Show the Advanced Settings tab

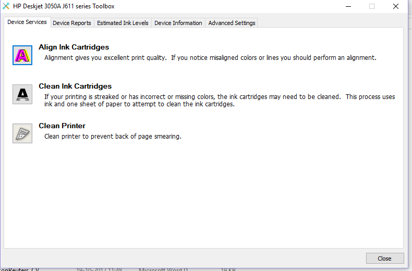232,23
